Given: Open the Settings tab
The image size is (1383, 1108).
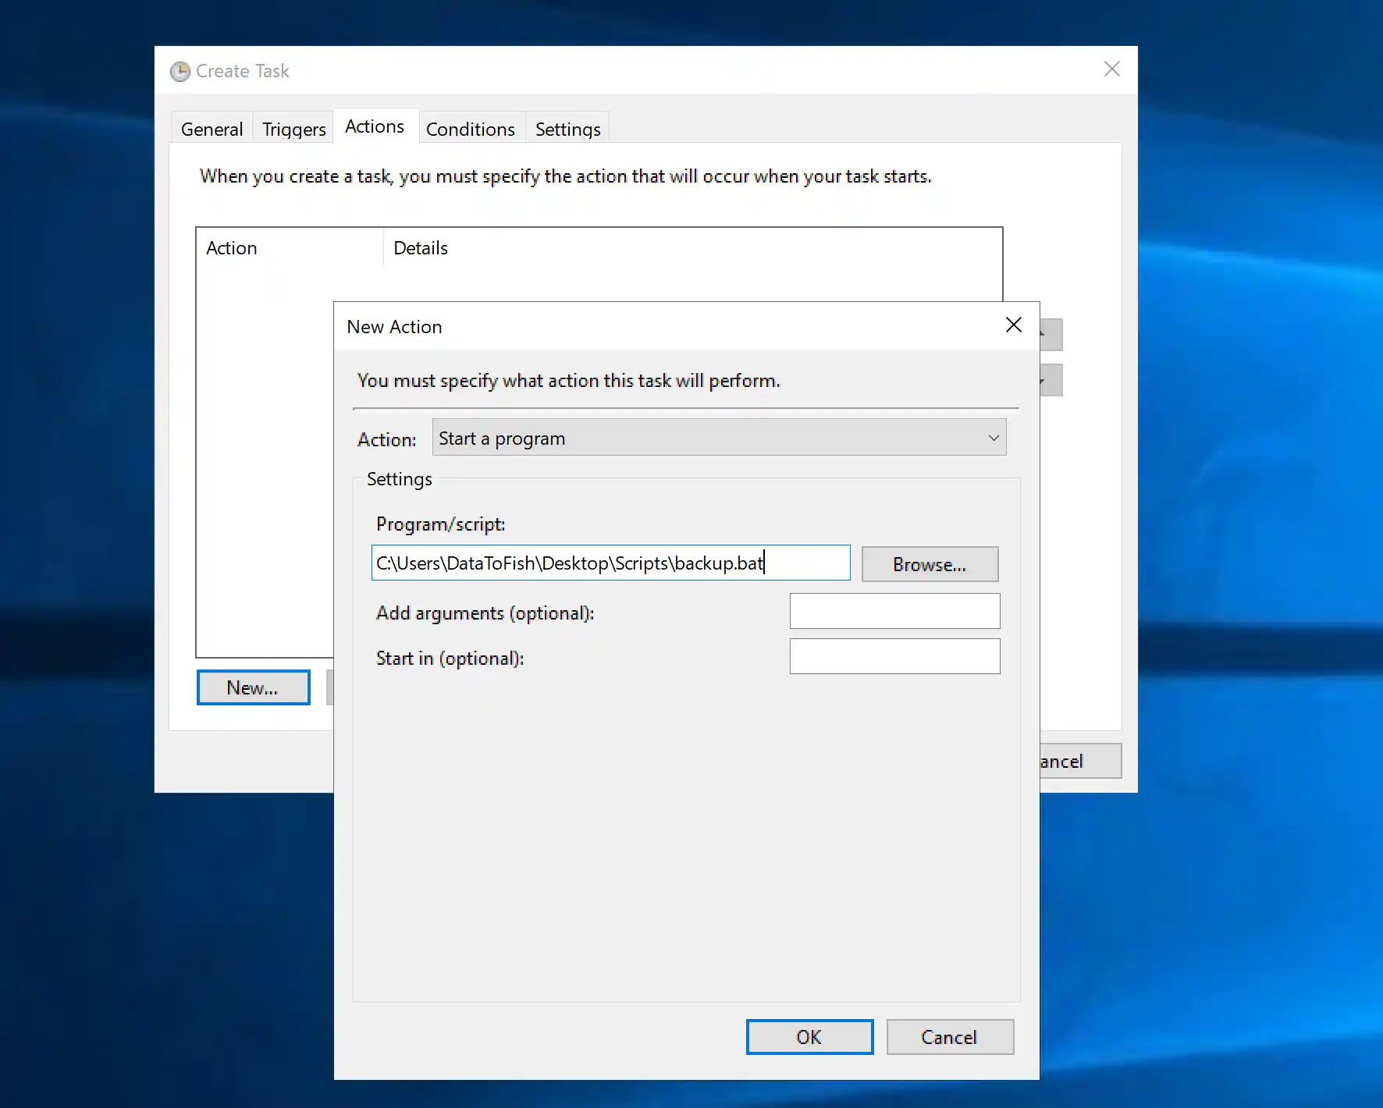Looking at the screenshot, I should [x=567, y=130].
